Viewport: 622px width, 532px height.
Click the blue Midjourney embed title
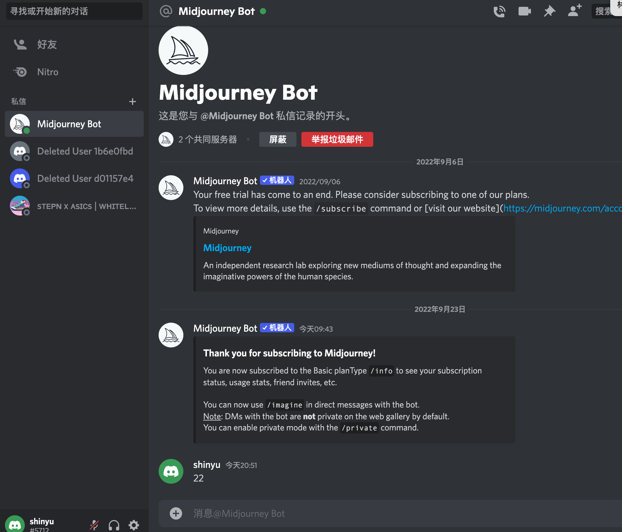click(227, 248)
